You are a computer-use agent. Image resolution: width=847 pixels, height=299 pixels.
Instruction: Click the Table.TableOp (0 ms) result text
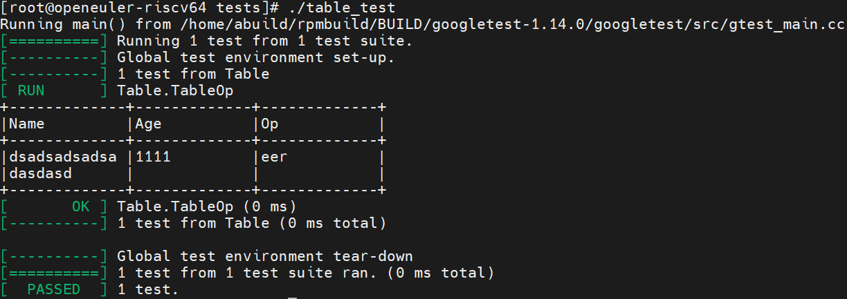click(x=206, y=206)
